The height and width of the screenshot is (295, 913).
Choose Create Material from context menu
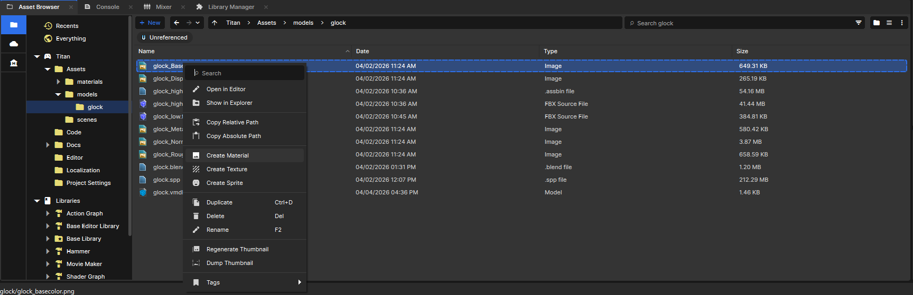tap(228, 155)
